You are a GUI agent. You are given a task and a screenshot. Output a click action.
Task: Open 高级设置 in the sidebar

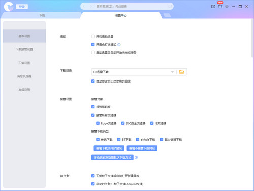[x=24, y=90]
